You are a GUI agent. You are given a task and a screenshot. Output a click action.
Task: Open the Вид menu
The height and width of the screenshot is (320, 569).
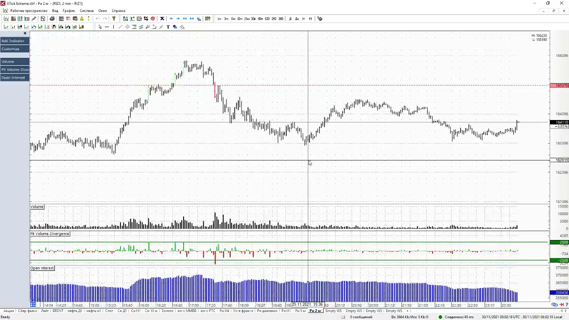tap(55, 11)
